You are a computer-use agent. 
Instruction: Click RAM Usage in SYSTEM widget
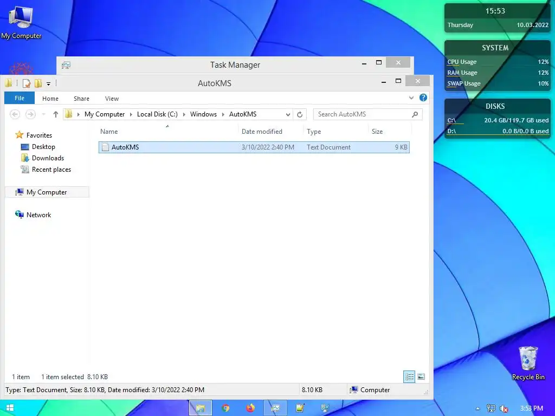point(462,73)
